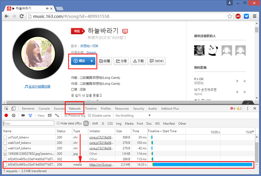
Task: Click the red error count indicator
Action: click(233, 109)
